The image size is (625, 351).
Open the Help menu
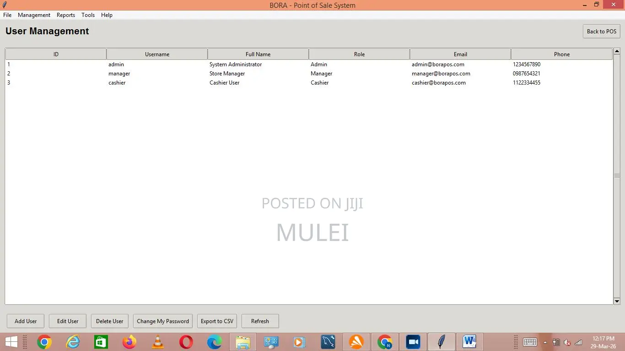[x=107, y=15]
